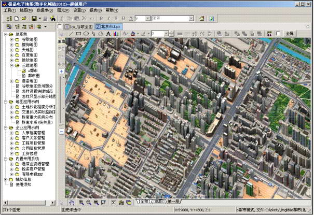Click the home icon in the main toolbar
314x215 pixels.
(x=202, y=19)
